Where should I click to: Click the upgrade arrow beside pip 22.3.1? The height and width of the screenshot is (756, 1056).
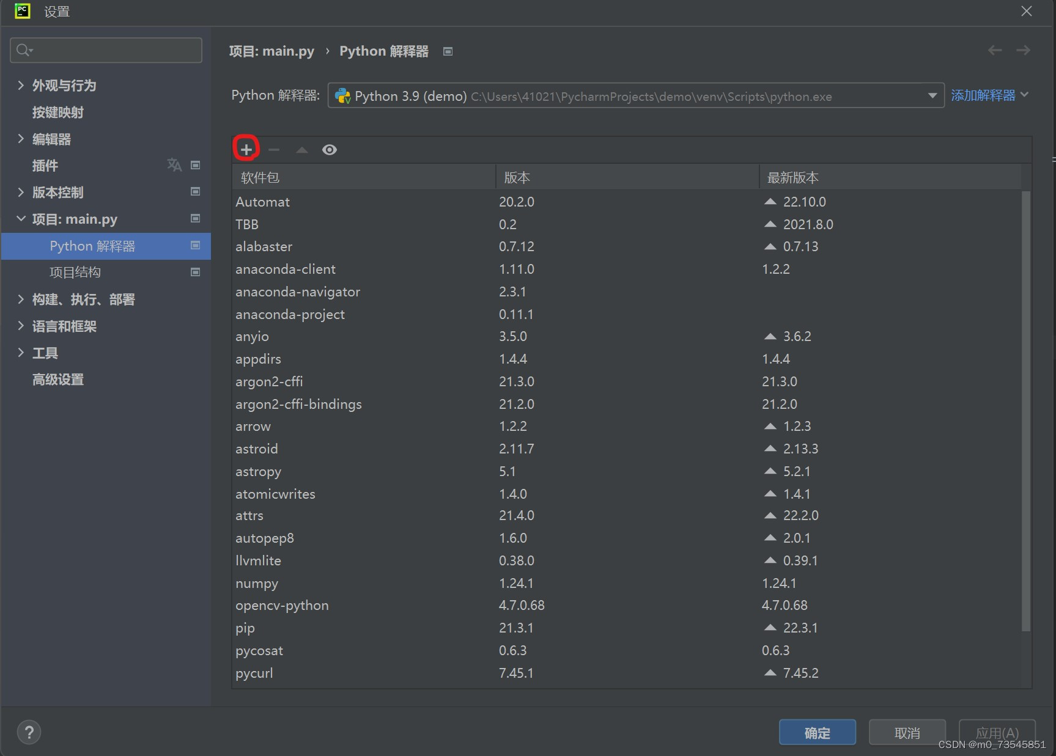click(x=770, y=628)
